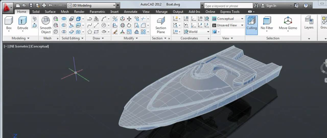Image resolution: width=327 pixels, height=138 pixels.
Task: Open the World UCS dropdown
Action: pyautogui.click(x=196, y=31)
